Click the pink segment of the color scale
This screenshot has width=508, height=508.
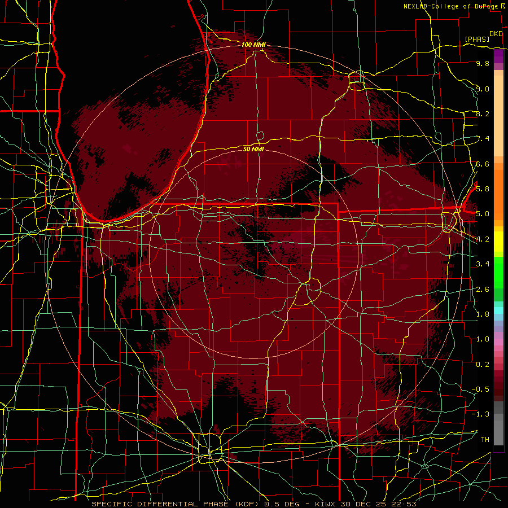tap(498, 342)
